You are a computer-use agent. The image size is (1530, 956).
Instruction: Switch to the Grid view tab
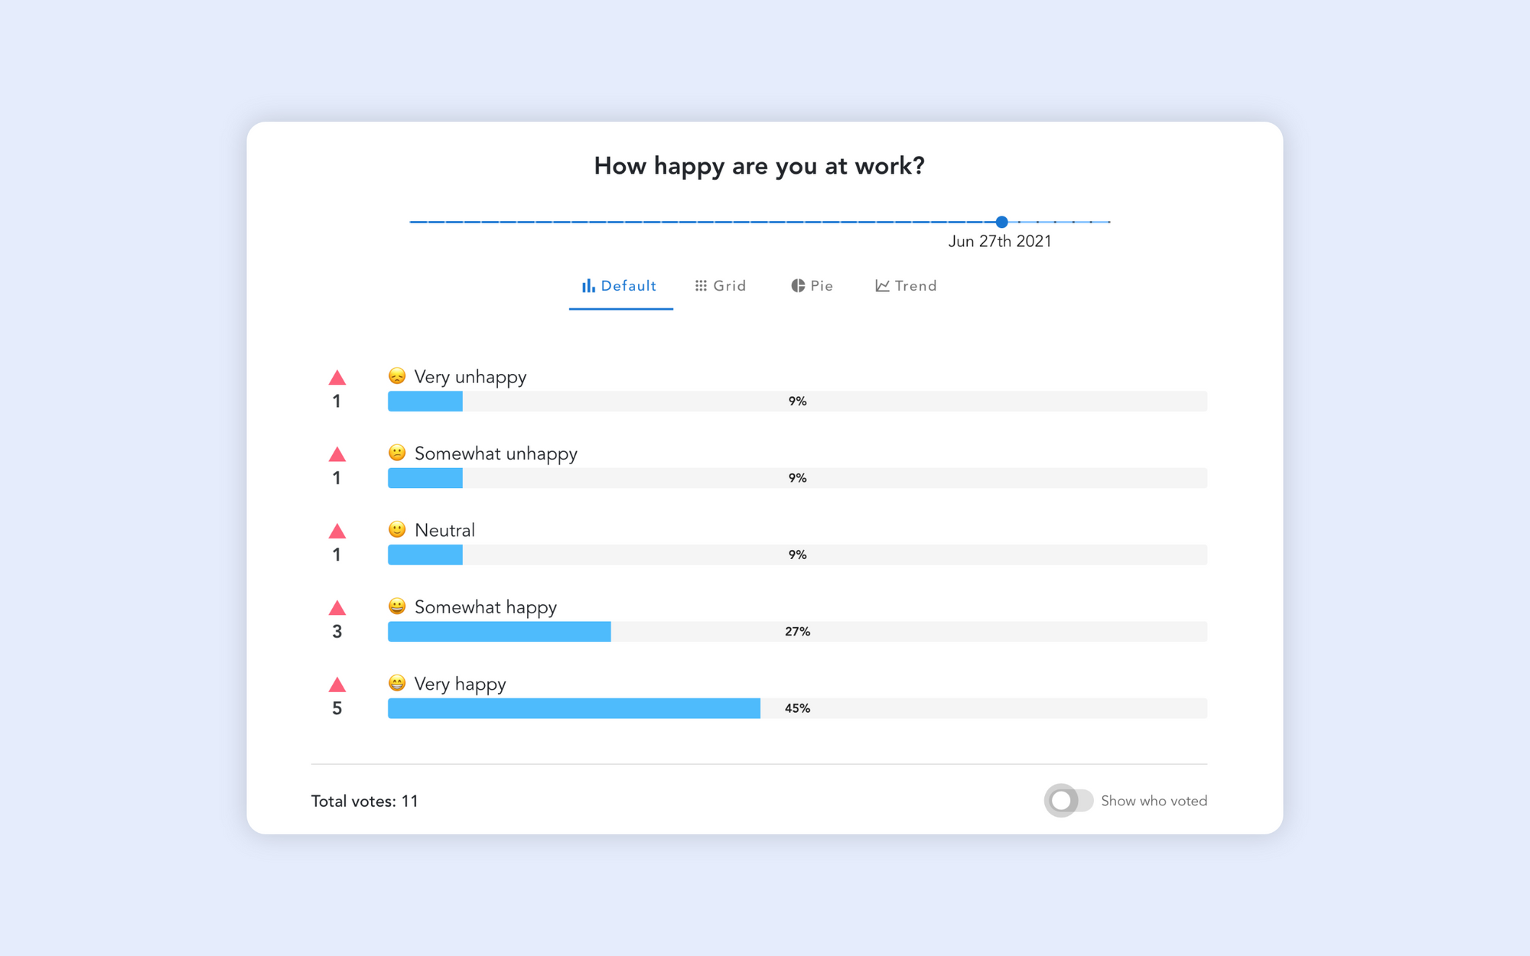[x=721, y=286]
